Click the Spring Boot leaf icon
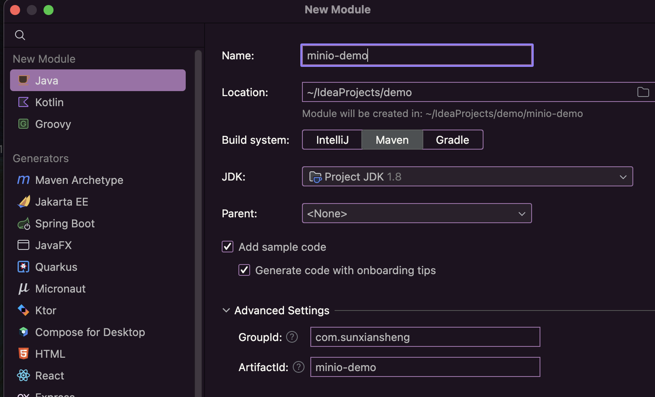Viewport: 655px width, 397px height. (23, 224)
